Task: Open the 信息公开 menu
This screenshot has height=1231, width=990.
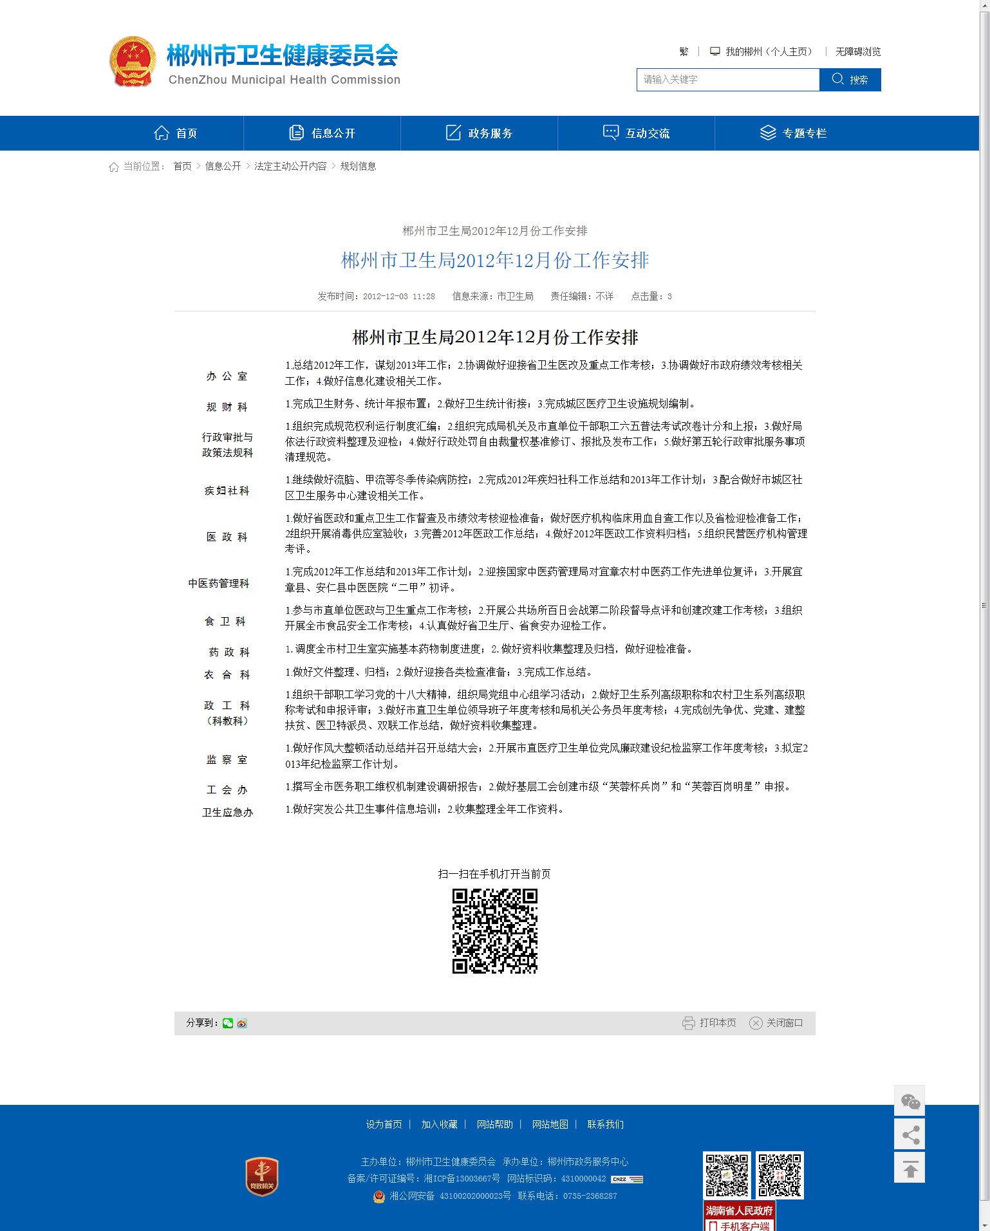Action: (322, 133)
